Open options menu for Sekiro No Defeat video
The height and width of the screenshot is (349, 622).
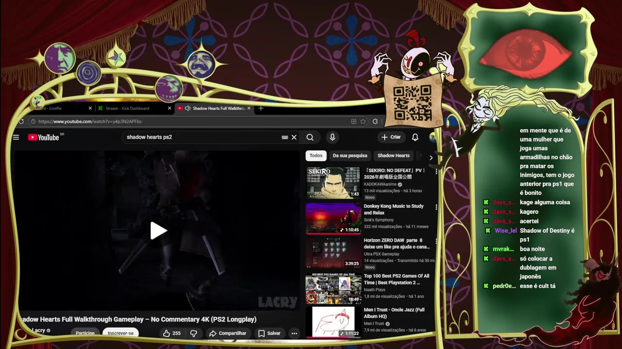click(436, 172)
